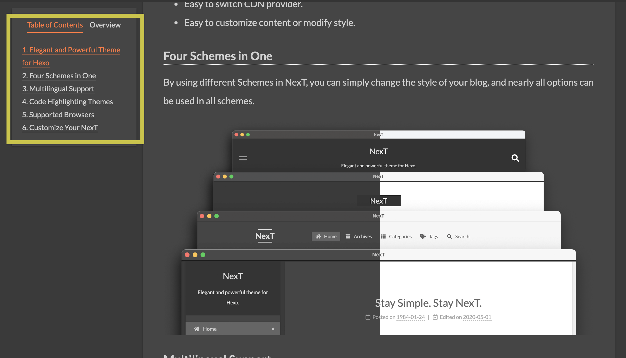Click the edited calendar-check icon

(x=435, y=317)
